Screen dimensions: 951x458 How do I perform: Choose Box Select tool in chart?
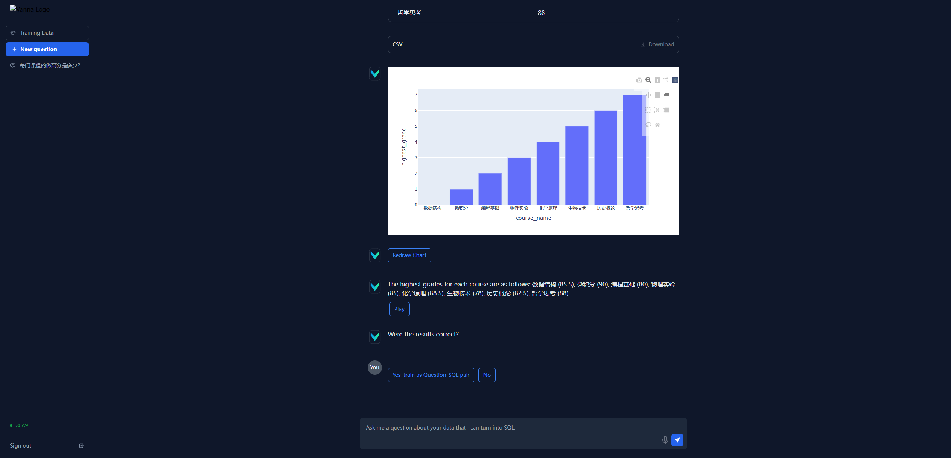pos(648,110)
